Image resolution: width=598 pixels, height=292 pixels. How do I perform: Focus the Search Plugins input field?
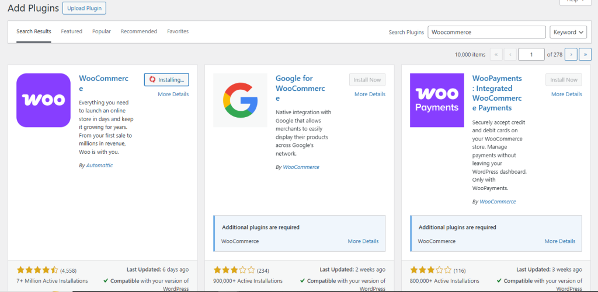486,33
